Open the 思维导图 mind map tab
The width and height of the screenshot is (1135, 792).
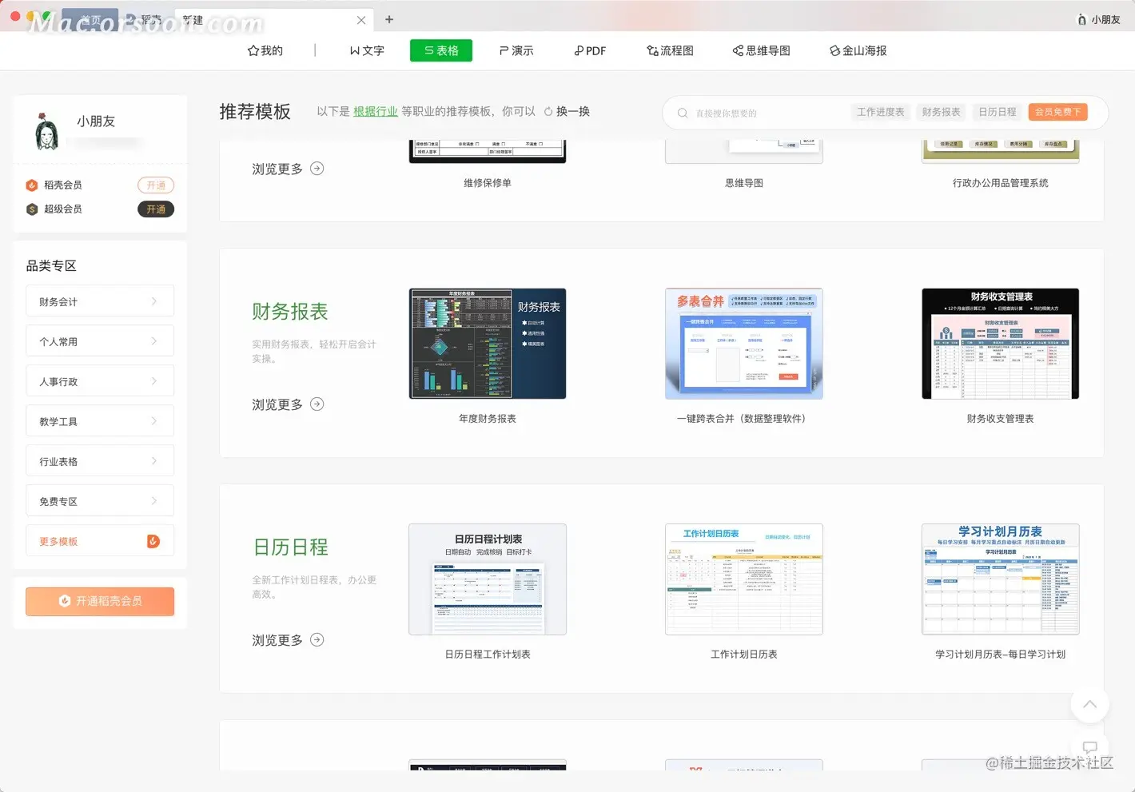click(x=762, y=50)
